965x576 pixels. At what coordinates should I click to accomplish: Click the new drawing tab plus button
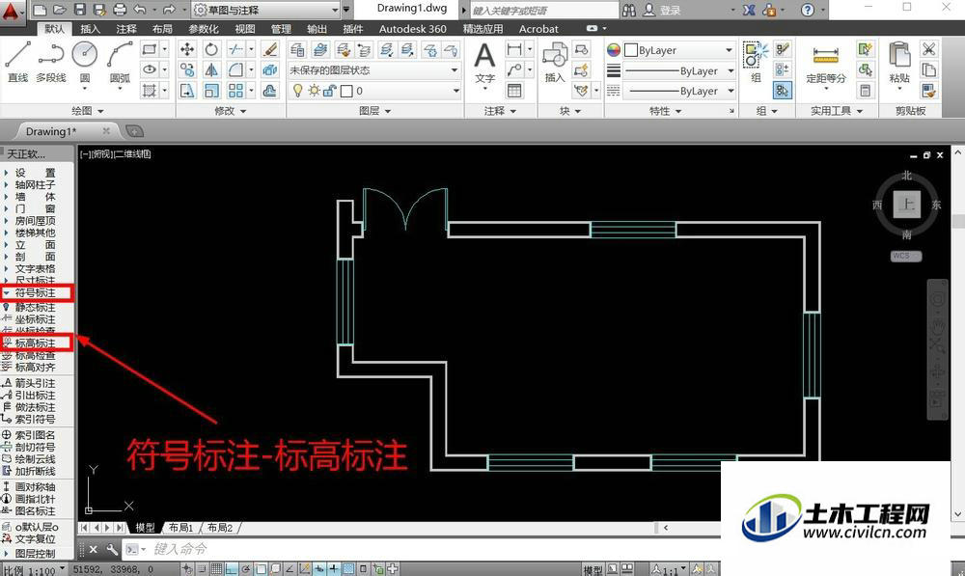tap(134, 131)
